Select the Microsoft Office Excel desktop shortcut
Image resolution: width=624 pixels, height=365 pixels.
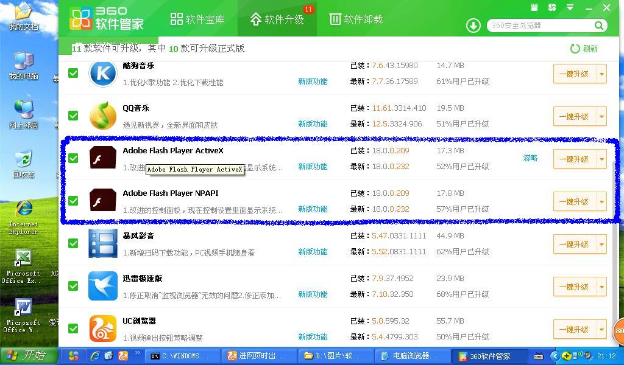coord(23,266)
